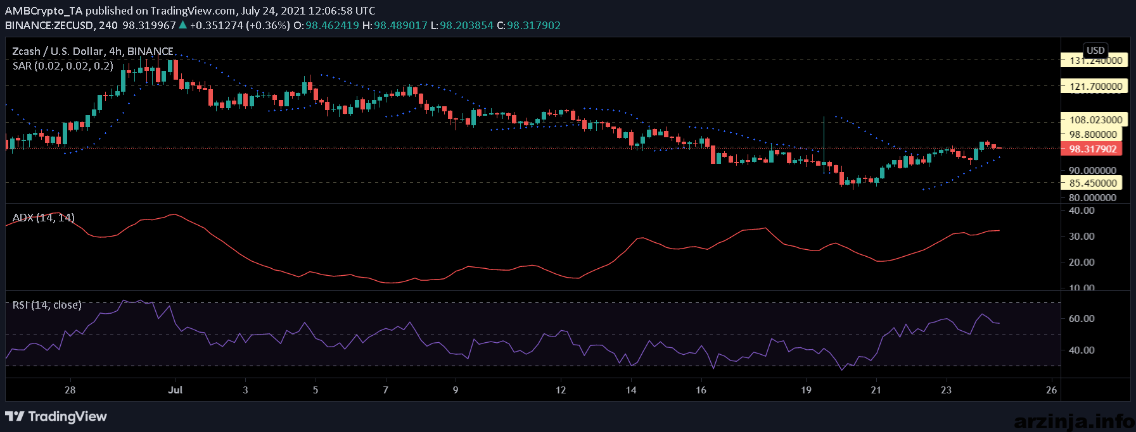Select the 131.240000 price level label
1136x432 pixels.
pyautogui.click(x=1095, y=61)
